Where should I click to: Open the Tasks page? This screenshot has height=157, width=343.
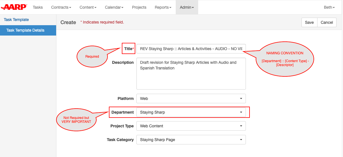pos(38,7)
